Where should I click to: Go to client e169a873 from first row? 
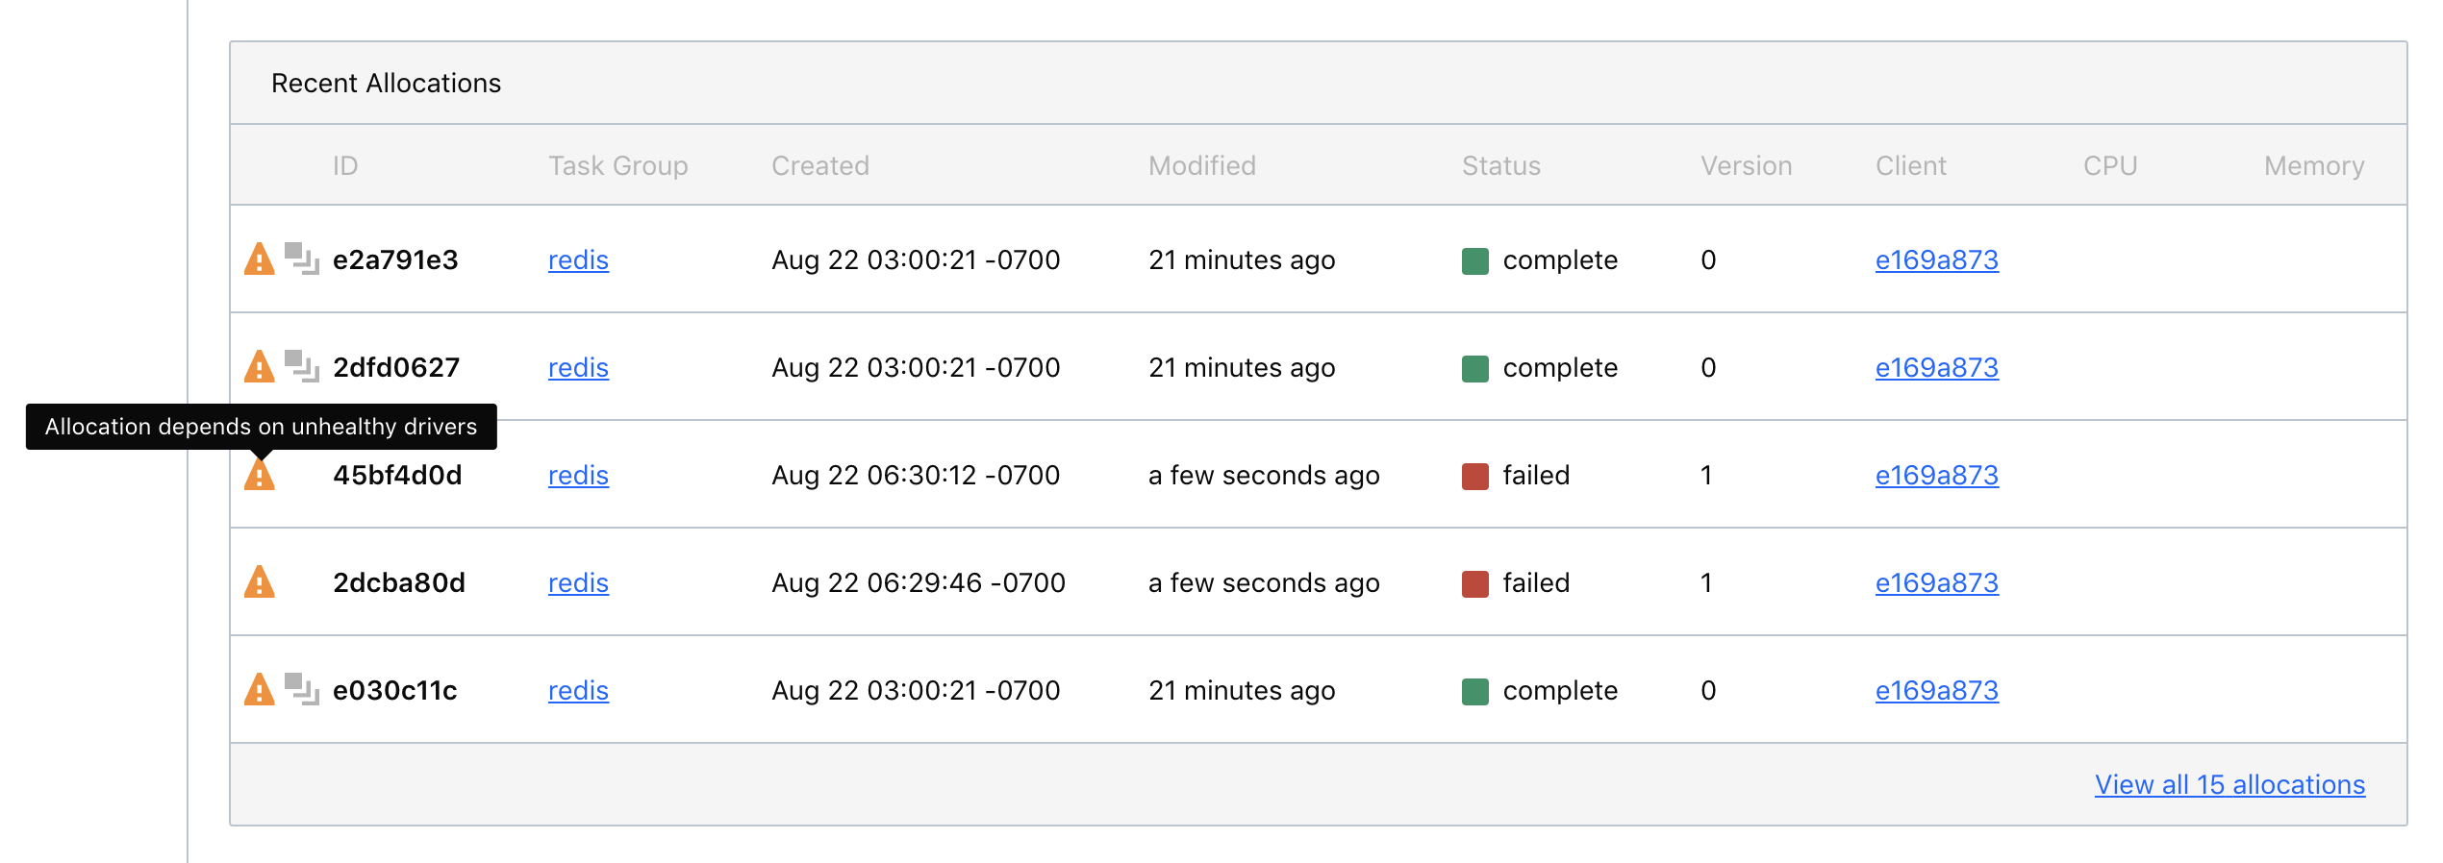(x=1936, y=260)
